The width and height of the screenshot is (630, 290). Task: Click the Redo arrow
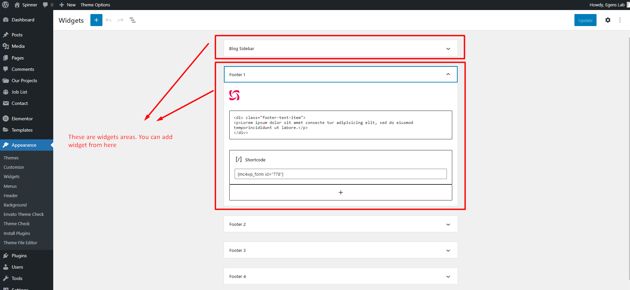(121, 20)
